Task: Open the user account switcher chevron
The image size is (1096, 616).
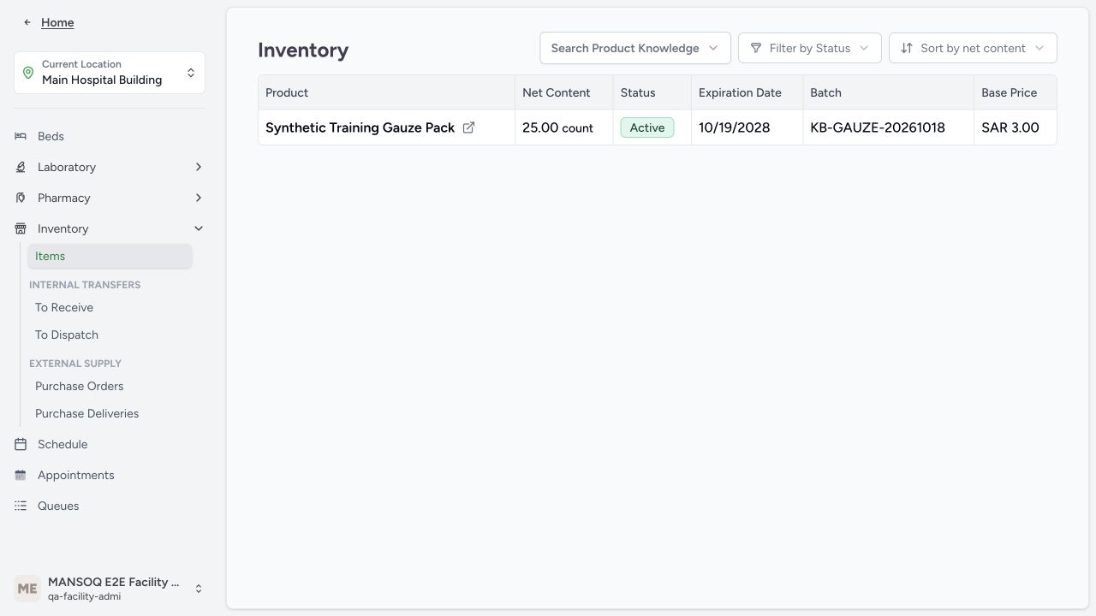Action: tap(199, 589)
